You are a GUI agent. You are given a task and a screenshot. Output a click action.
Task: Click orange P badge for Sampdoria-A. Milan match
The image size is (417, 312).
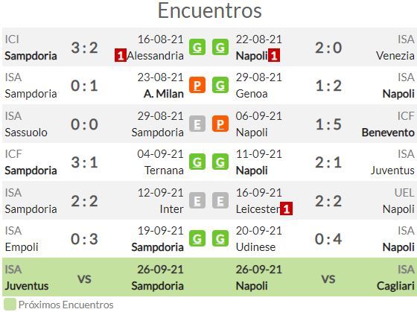point(197,85)
